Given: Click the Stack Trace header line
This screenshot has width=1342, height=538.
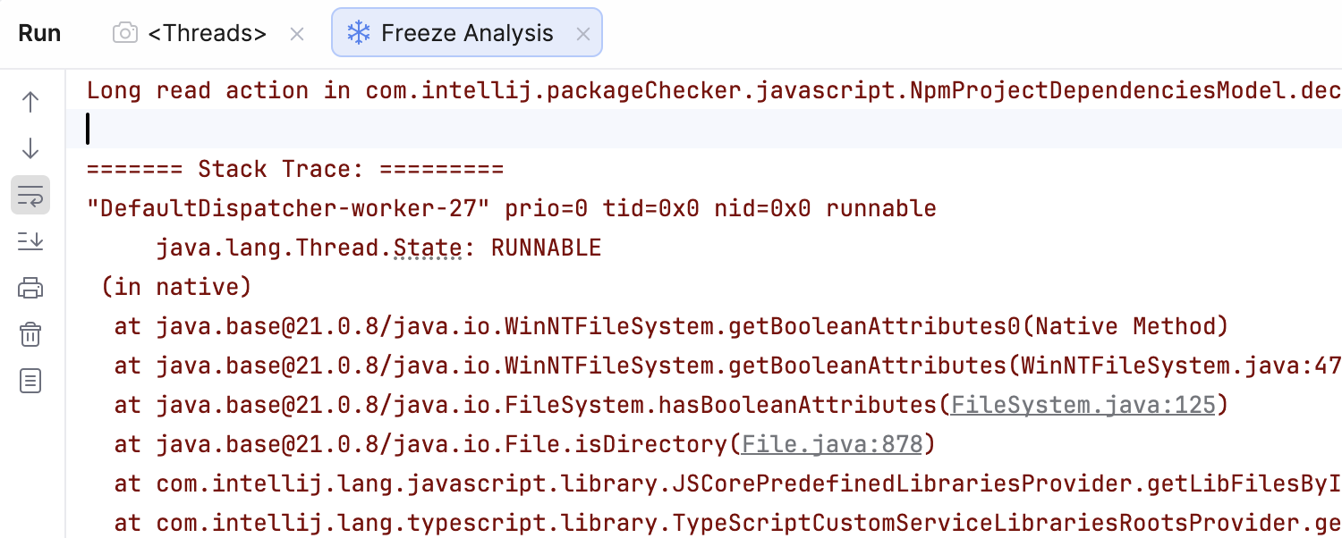Looking at the screenshot, I should (295, 169).
